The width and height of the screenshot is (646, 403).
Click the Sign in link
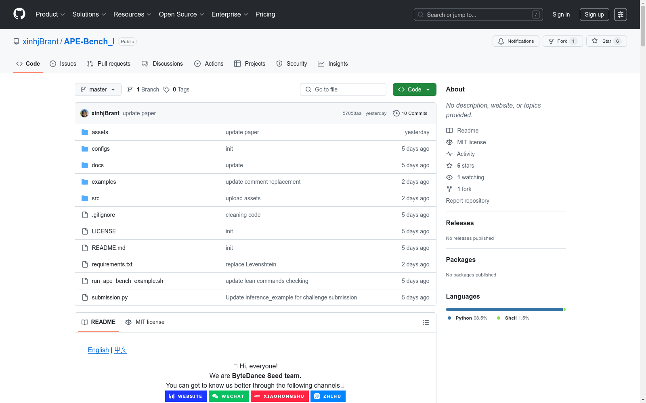pos(561,15)
